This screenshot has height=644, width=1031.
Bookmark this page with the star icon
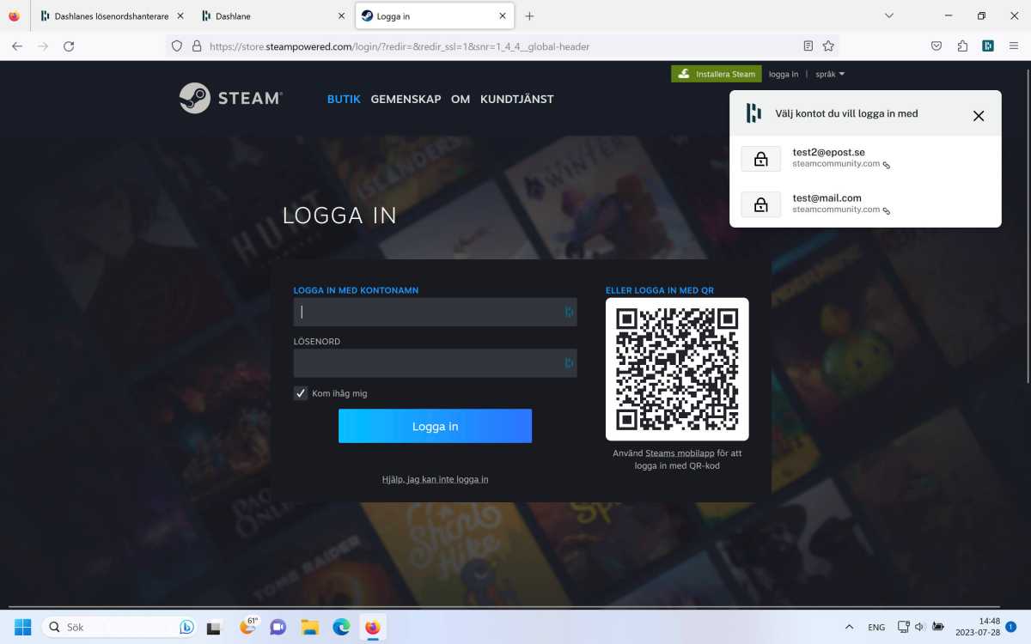click(x=828, y=46)
